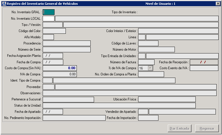Image resolution: width=222 pixels, height=135 pixels.
Task: Click into the Procedencia field
Action: [66, 43]
